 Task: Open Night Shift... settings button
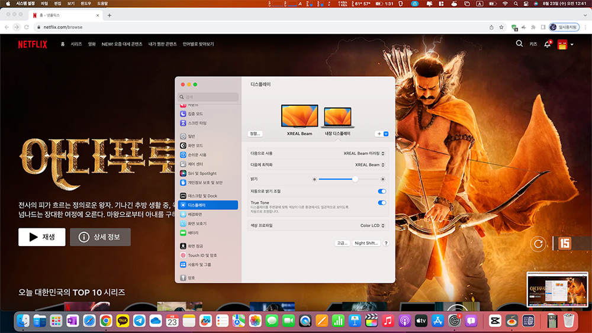point(366,243)
